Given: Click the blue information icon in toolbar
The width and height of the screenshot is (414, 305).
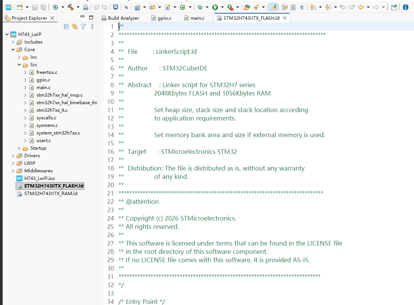Looking at the screenshot, I should 406,7.
